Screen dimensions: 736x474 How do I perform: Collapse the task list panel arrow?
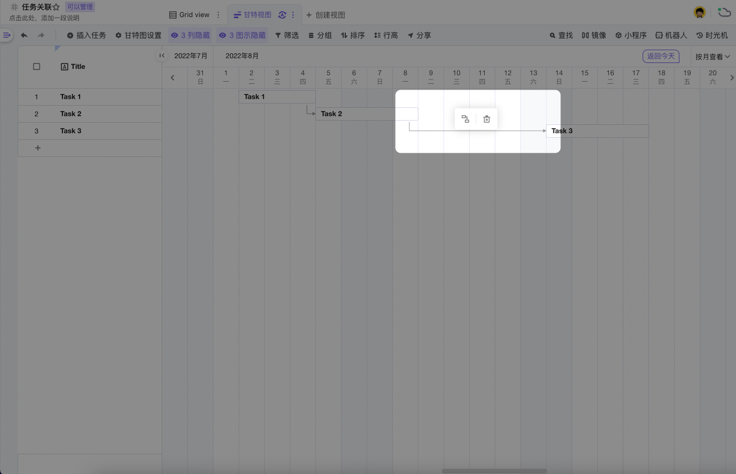pyautogui.click(x=161, y=56)
